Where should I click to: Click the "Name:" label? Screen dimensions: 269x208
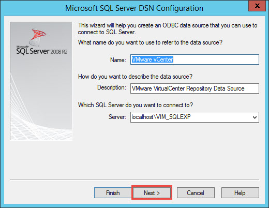pyautogui.click(x=118, y=60)
